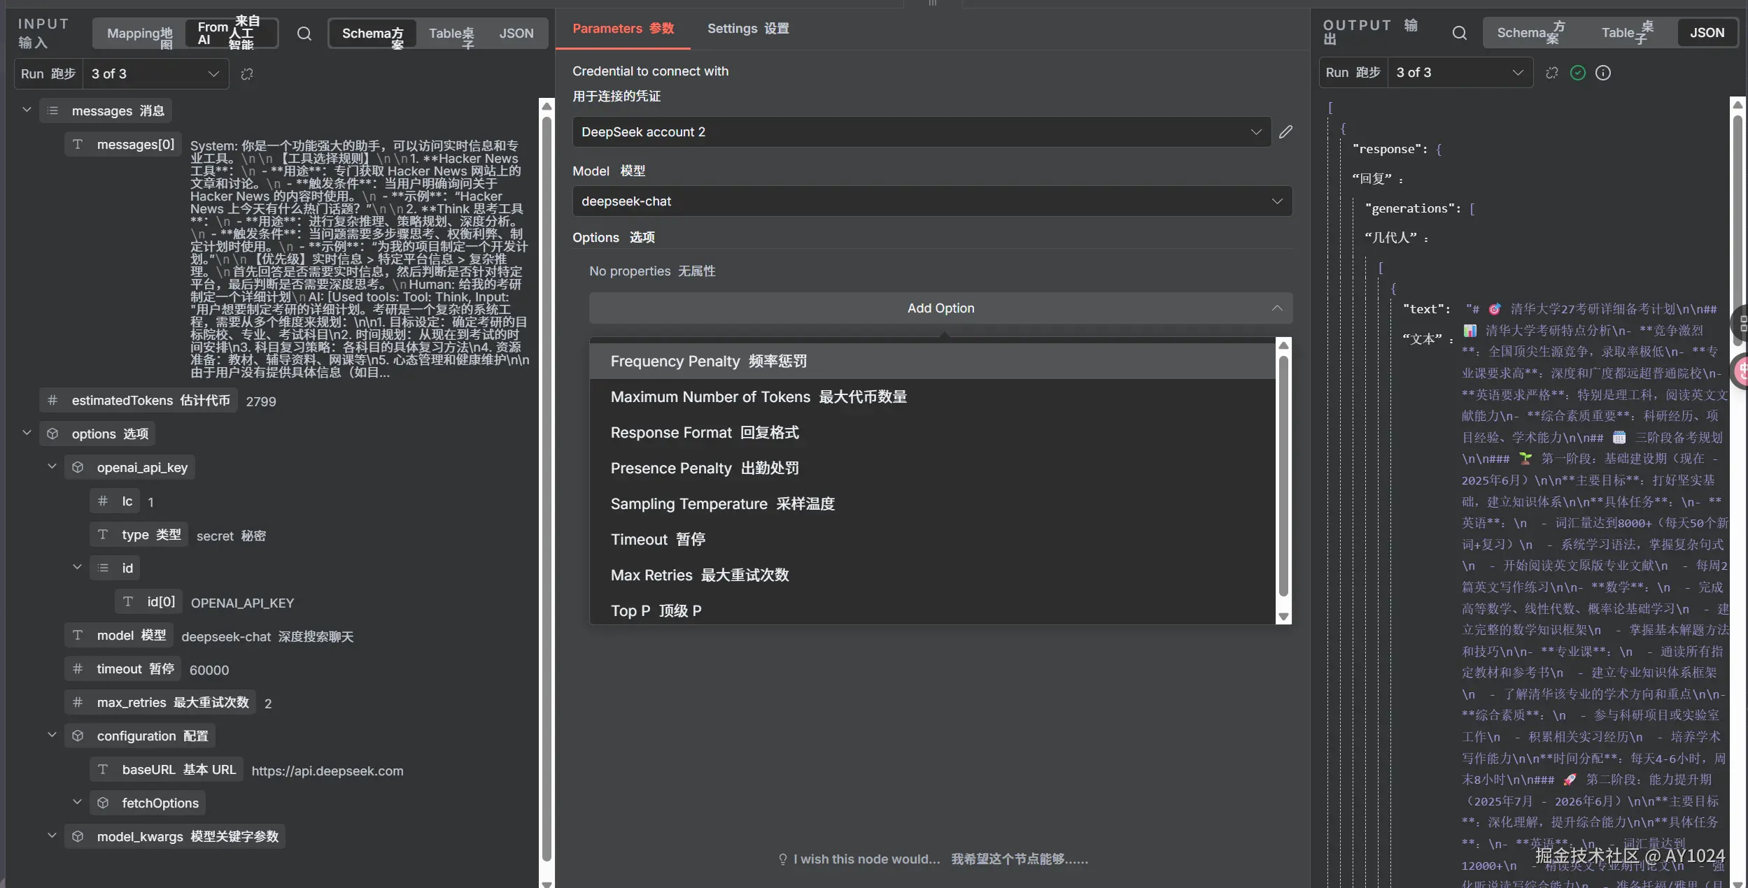
Task: Click the Add Option button
Action: coord(940,308)
